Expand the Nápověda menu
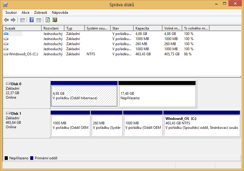Image resolution: width=244 pixels, height=171 pixels. (60, 13)
